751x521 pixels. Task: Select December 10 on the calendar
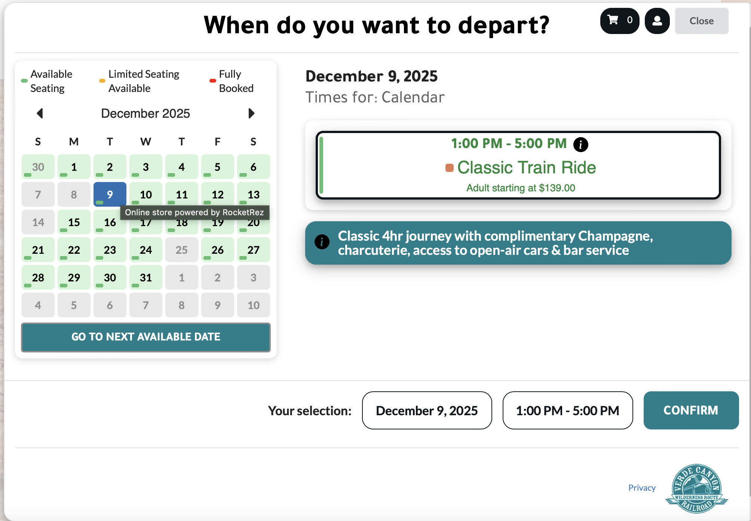[146, 194]
